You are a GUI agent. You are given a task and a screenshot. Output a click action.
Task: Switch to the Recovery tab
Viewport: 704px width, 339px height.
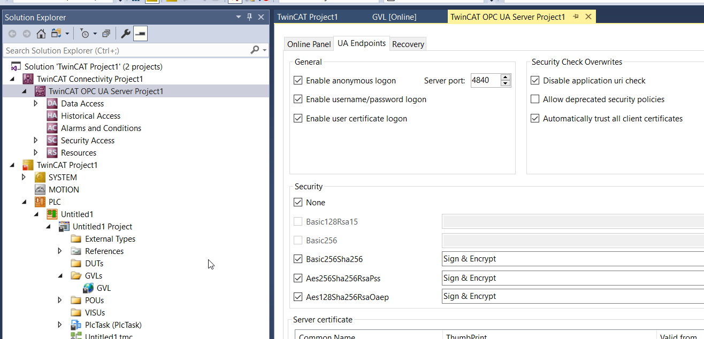[x=408, y=44]
